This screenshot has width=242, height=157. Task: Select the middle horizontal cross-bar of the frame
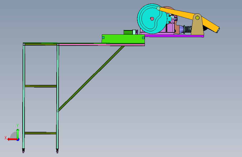click(41, 86)
